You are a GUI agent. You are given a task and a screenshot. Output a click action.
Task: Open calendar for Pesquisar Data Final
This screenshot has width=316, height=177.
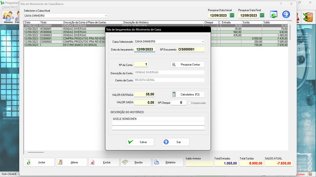(x=262, y=15)
